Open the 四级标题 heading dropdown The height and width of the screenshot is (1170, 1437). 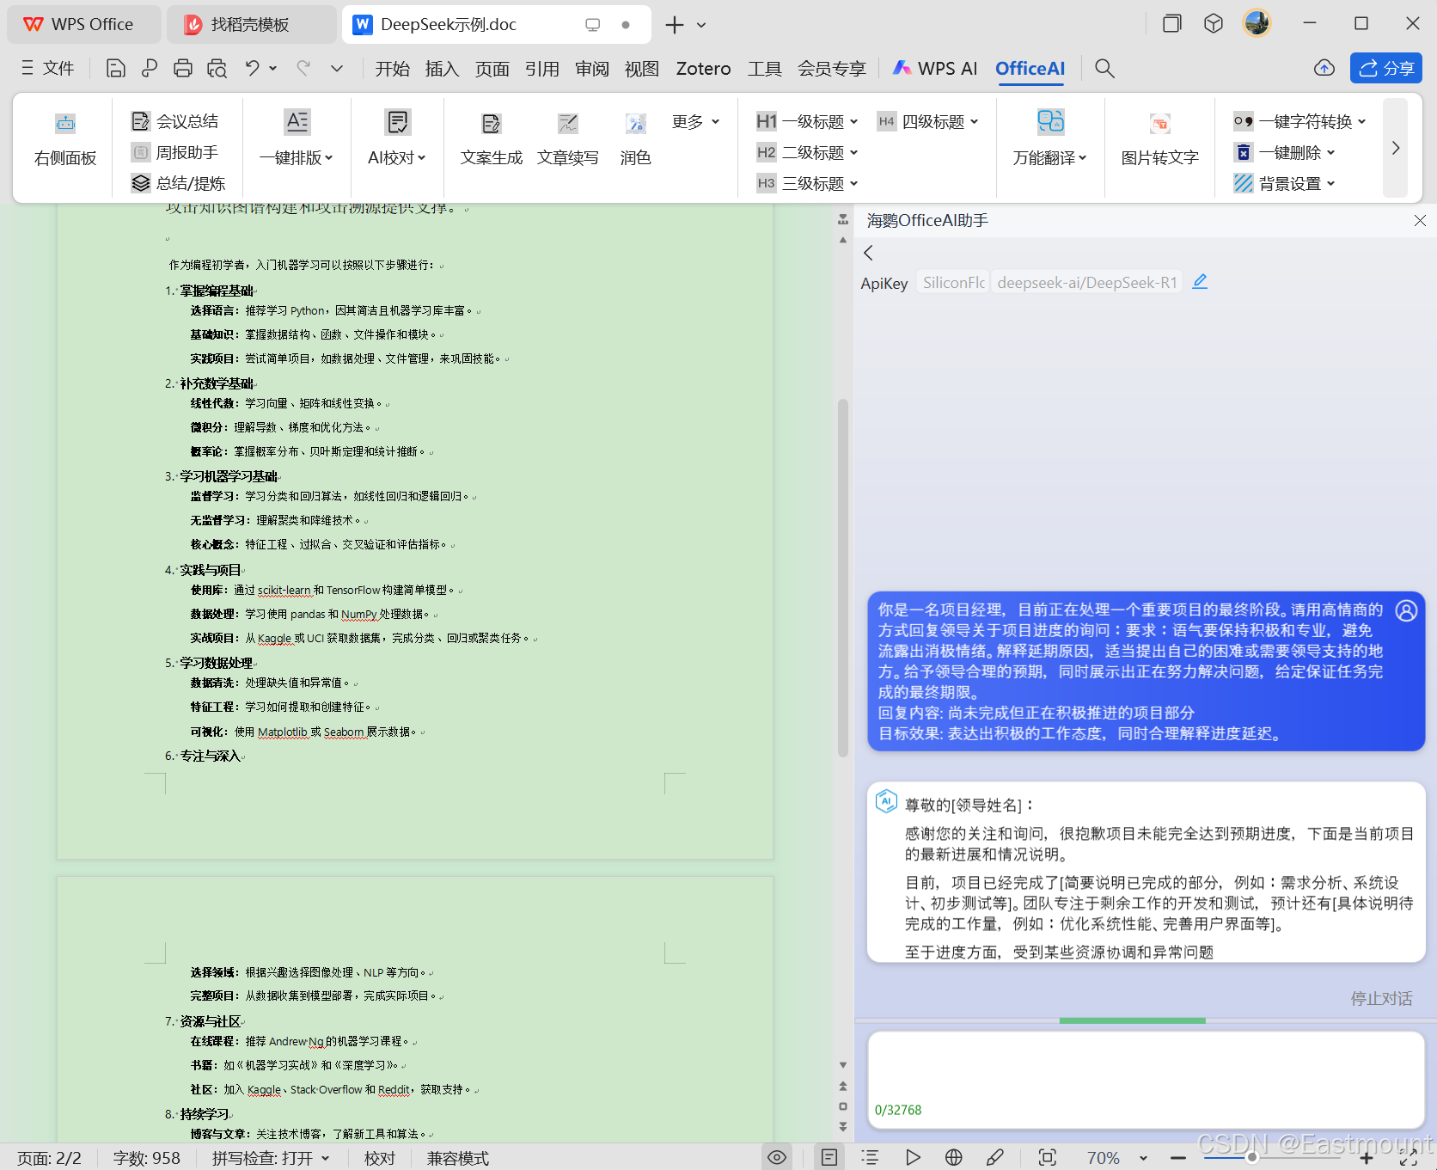pyautogui.click(x=927, y=121)
